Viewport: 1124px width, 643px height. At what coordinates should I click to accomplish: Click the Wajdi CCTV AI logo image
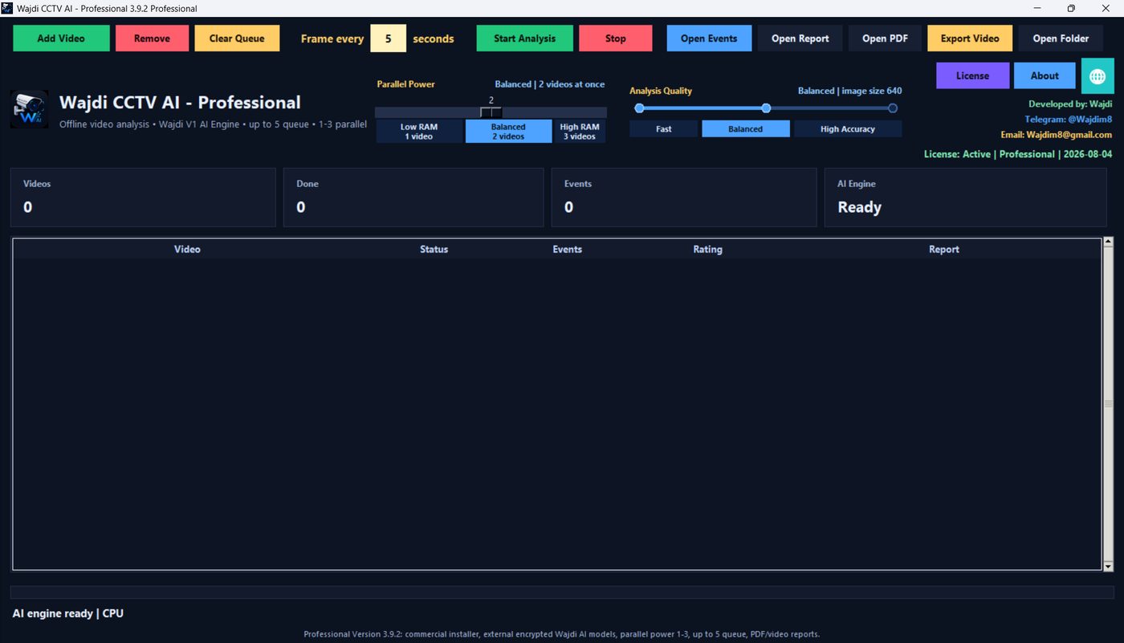[x=29, y=109]
